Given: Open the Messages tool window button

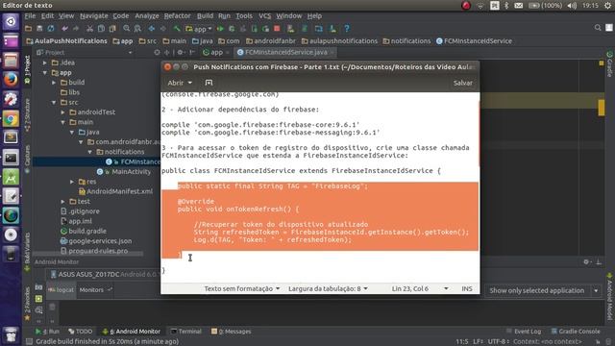Looking at the screenshot, I should (232, 332).
